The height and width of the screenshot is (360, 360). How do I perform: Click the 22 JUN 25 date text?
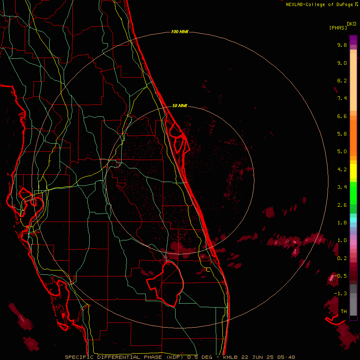point(257,357)
